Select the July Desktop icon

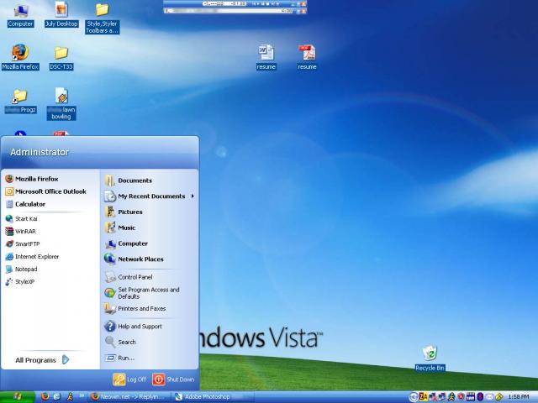61,15
